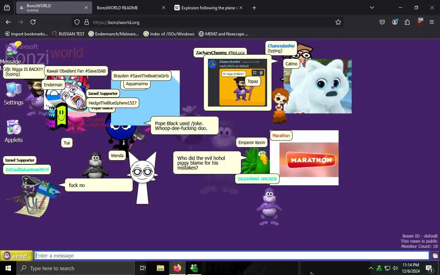Click the grey Tux gorilla character

[x=96, y=166]
